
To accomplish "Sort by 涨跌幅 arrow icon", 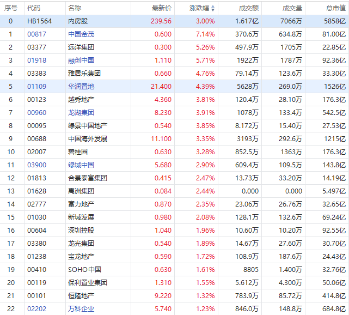I will coord(213,8).
